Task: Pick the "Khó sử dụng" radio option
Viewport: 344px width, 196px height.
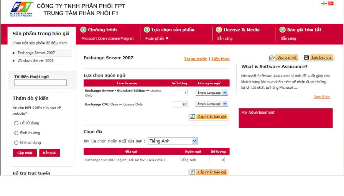Action: [x=16, y=143]
